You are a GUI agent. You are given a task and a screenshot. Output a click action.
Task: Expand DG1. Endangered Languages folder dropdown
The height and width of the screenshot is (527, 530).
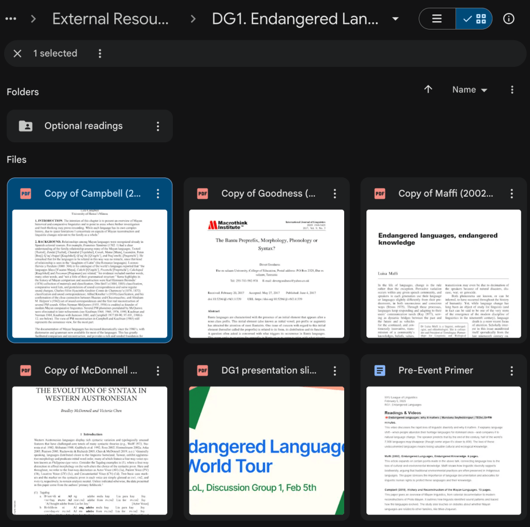395,19
